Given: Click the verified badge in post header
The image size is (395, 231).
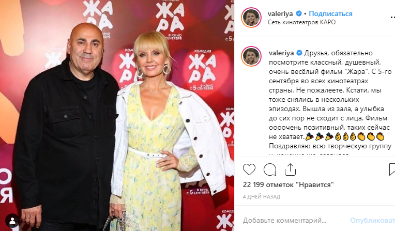Looking at the screenshot, I should pyautogui.click(x=299, y=13).
